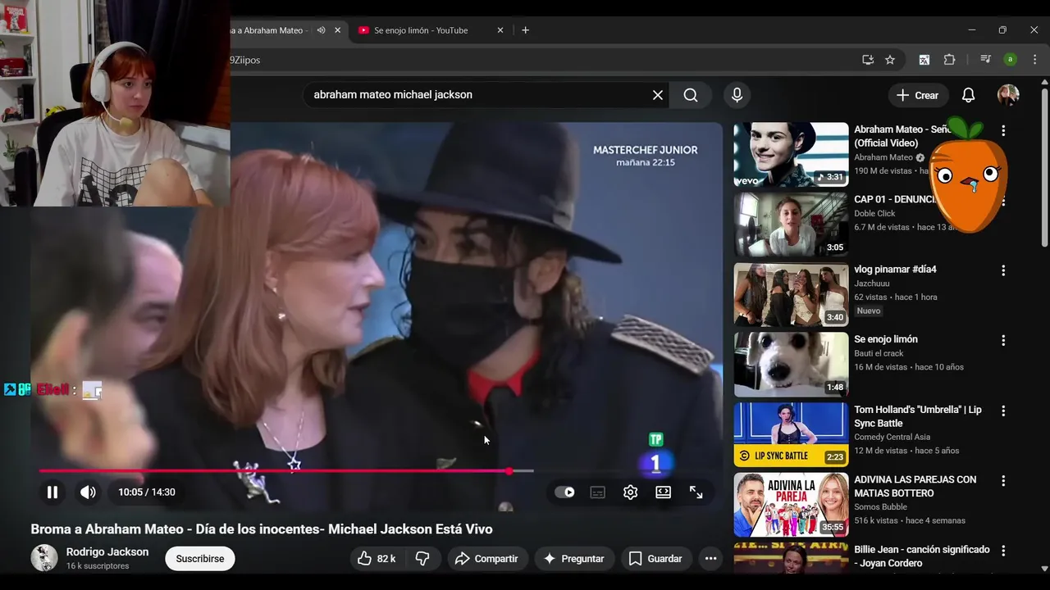Click the video title text below player

[x=262, y=529]
